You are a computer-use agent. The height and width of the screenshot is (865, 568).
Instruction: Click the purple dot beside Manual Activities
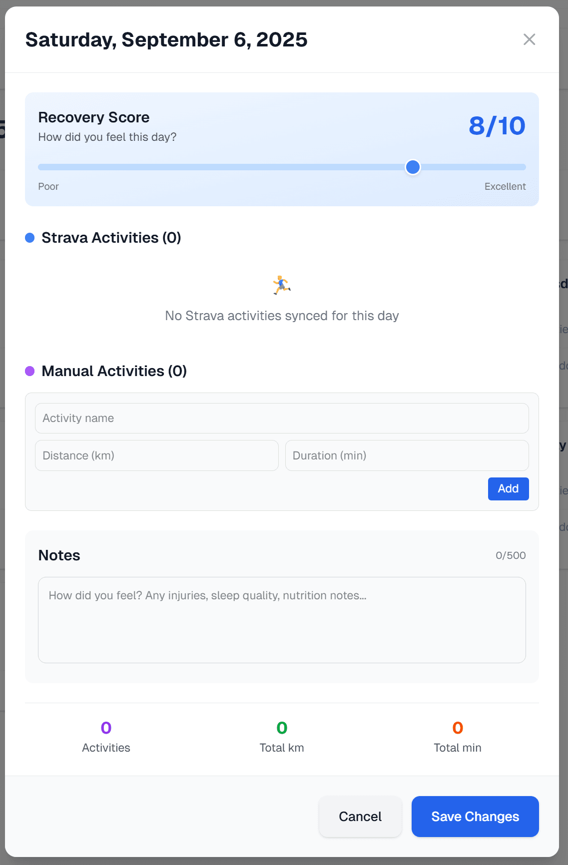[x=30, y=371]
